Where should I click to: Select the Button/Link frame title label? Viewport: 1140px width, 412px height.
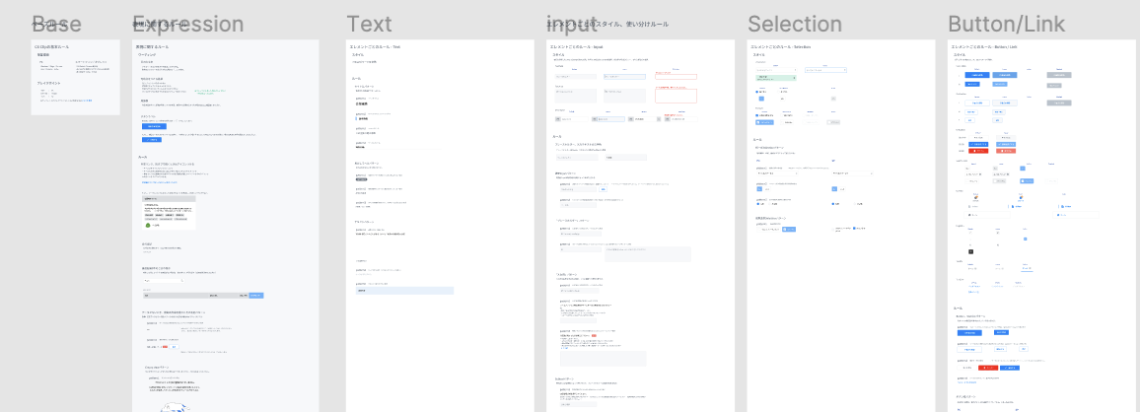point(1006,25)
